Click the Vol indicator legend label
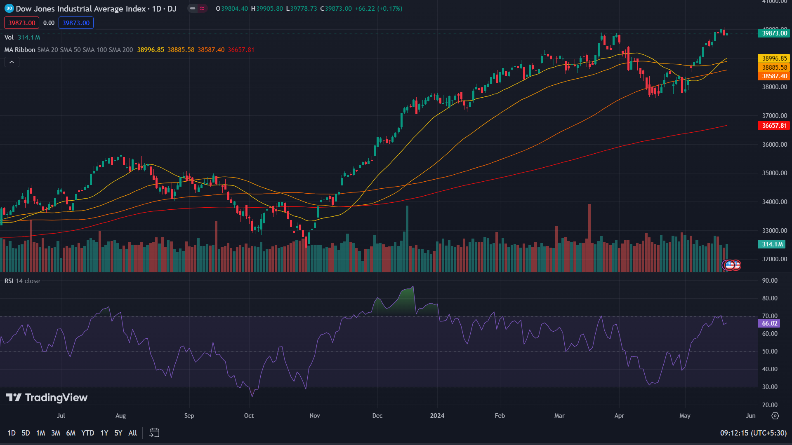792x445 pixels. (x=9, y=37)
